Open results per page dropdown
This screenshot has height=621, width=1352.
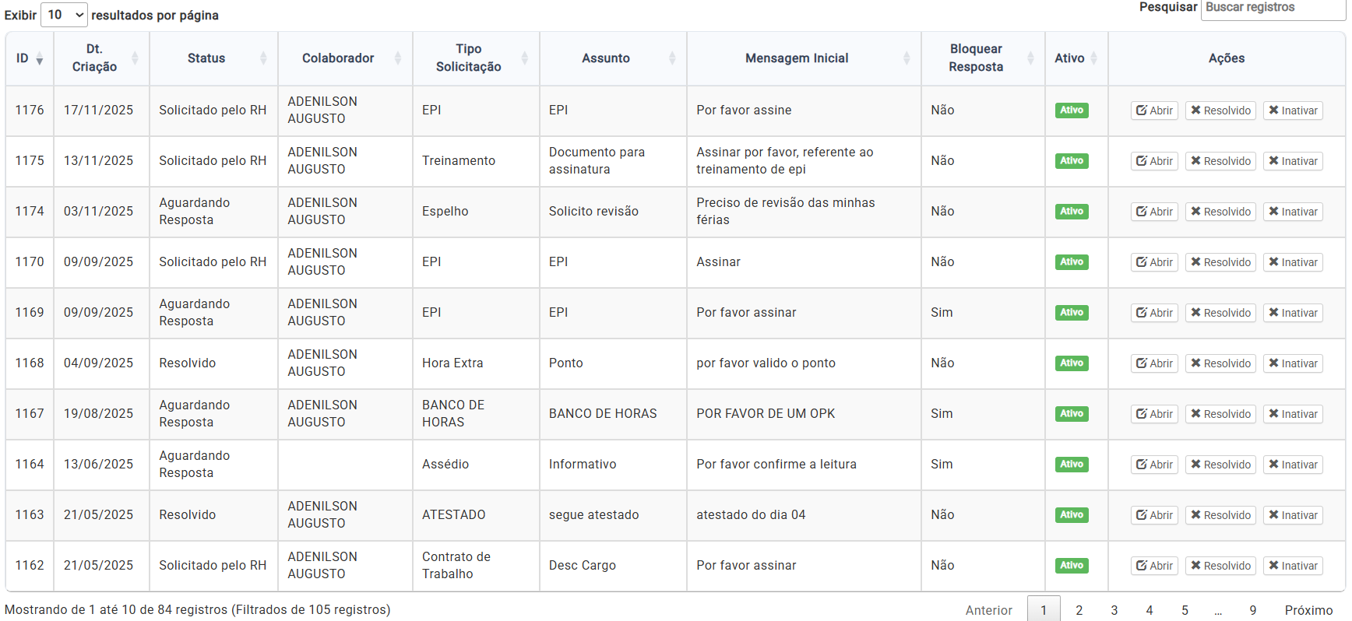64,15
